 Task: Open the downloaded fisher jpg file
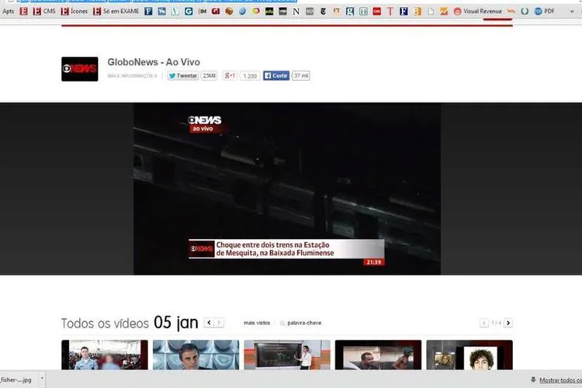(16, 379)
